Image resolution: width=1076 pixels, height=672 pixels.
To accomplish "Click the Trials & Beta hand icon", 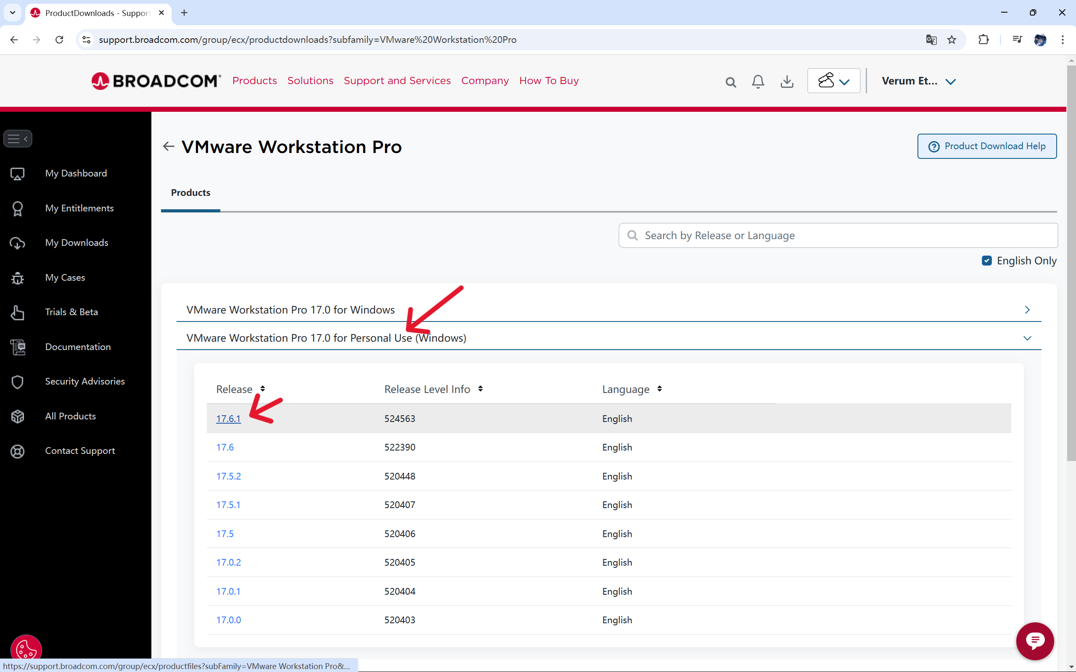I will tap(17, 312).
